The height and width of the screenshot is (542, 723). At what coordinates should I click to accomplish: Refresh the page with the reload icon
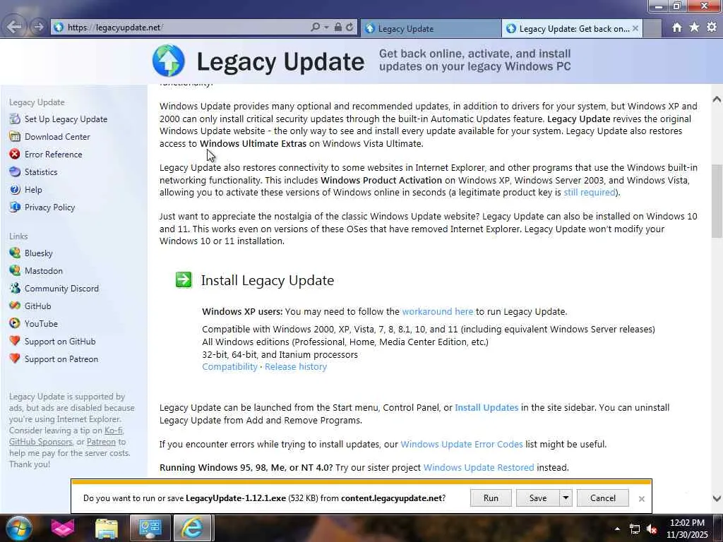pyautogui.click(x=349, y=28)
